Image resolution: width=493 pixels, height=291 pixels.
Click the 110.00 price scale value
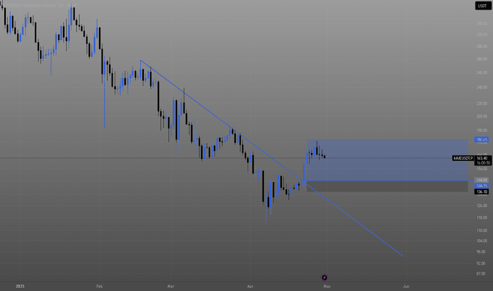coord(482,231)
